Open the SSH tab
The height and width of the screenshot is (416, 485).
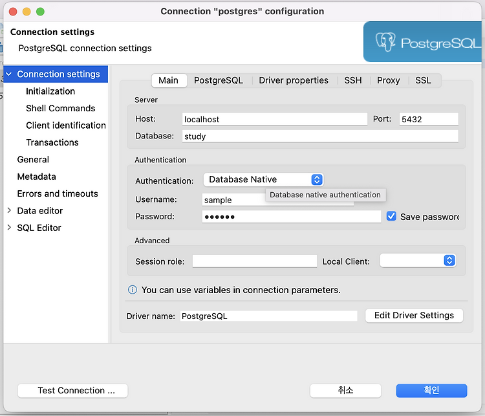click(x=353, y=80)
